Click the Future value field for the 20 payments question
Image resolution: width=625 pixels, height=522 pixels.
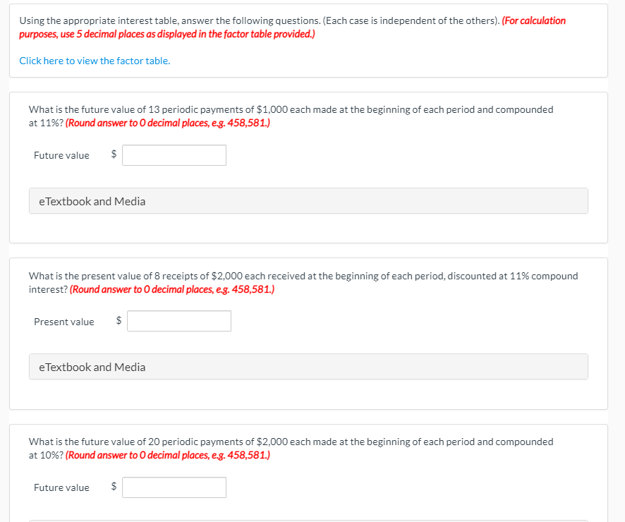[x=174, y=487]
